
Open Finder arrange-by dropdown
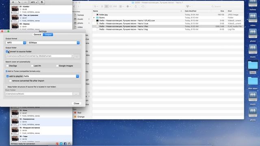point(121,6)
